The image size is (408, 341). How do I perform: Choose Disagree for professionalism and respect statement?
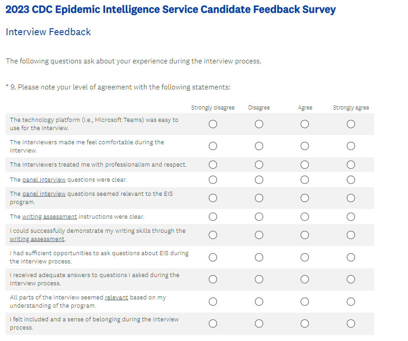259,165
